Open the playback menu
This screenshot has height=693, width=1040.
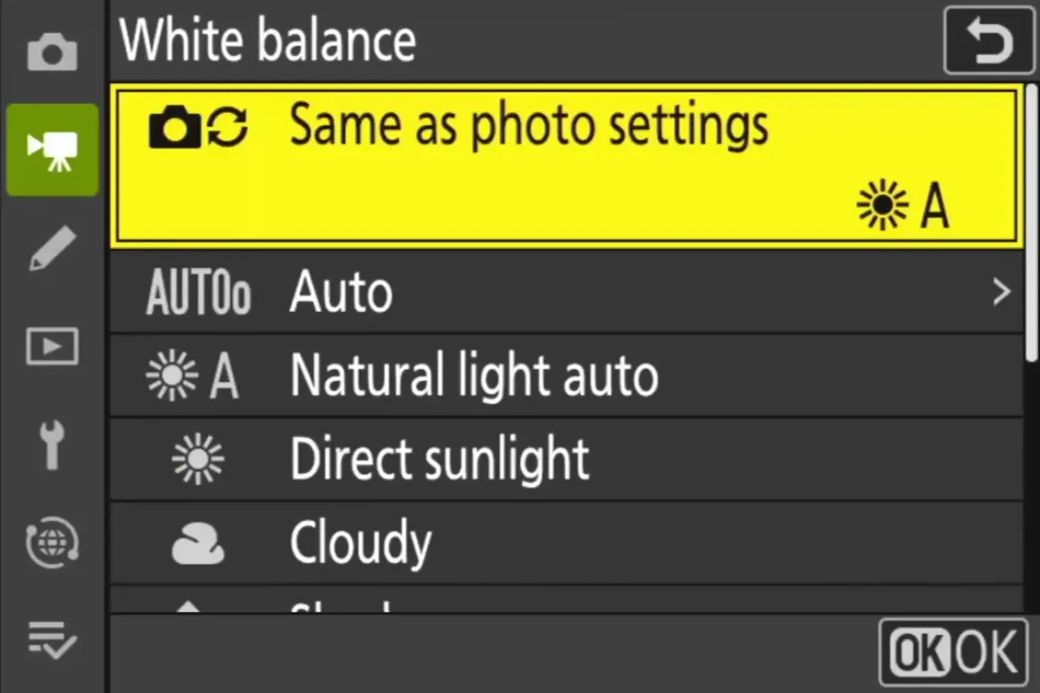(51, 347)
